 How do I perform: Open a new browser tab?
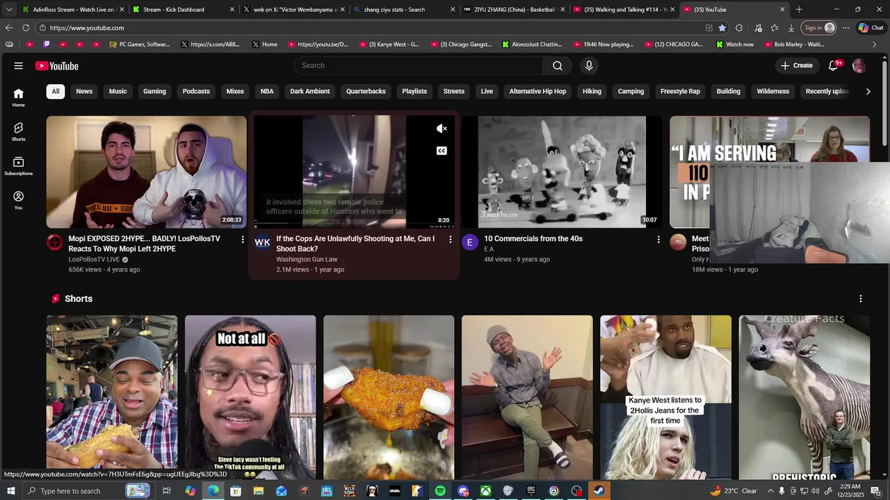[x=799, y=10]
